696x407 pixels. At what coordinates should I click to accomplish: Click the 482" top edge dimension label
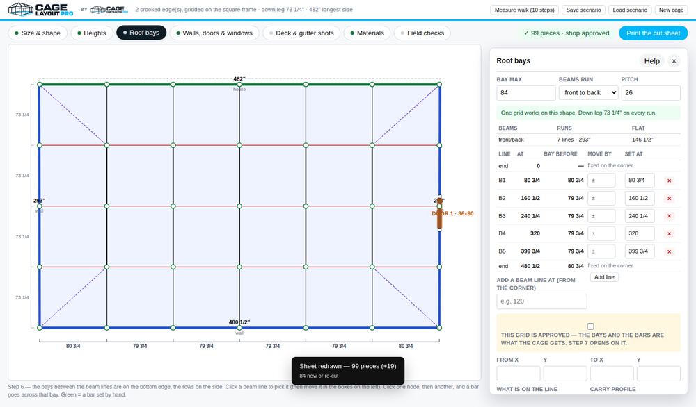[239, 79]
